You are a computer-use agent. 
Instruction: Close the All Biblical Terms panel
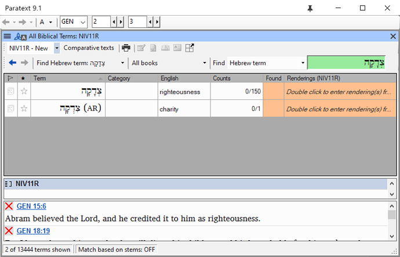[393, 37]
